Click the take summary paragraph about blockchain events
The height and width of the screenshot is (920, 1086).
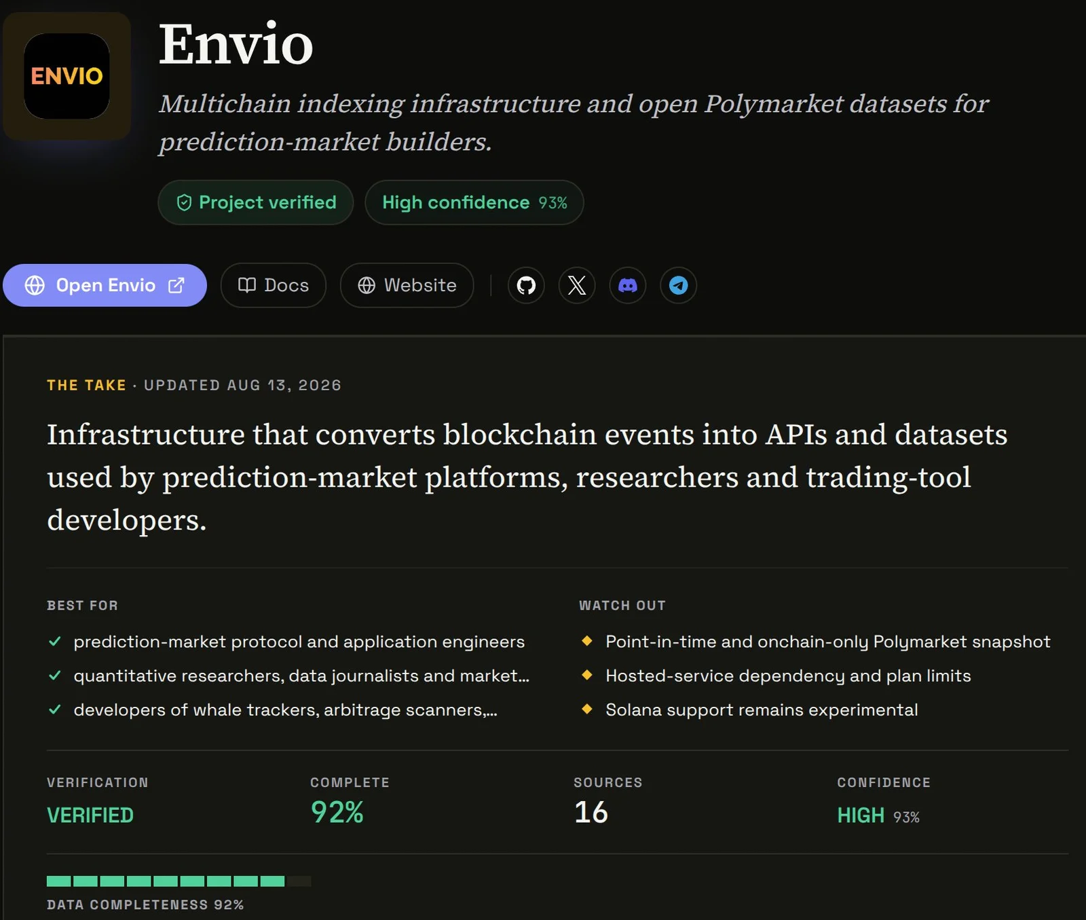click(x=527, y=477)
